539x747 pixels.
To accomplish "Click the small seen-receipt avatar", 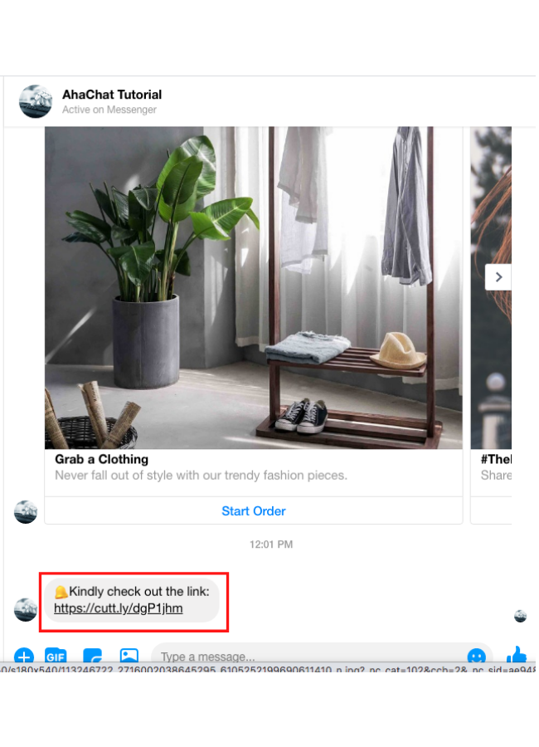I will [521, 616].
